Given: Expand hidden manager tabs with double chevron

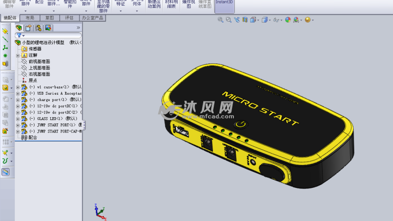Looking at the screenshot, I should tap(78, 28).
